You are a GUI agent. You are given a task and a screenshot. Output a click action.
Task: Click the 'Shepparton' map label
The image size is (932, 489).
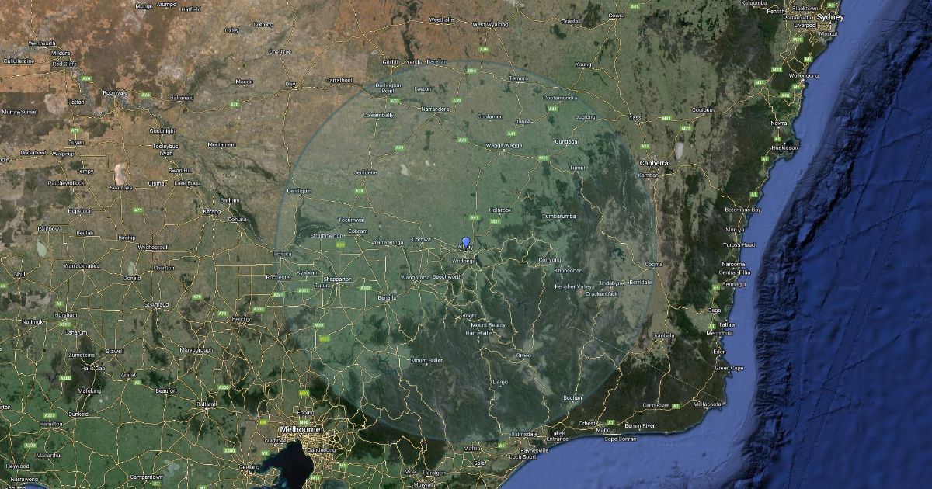click(338, 279)
